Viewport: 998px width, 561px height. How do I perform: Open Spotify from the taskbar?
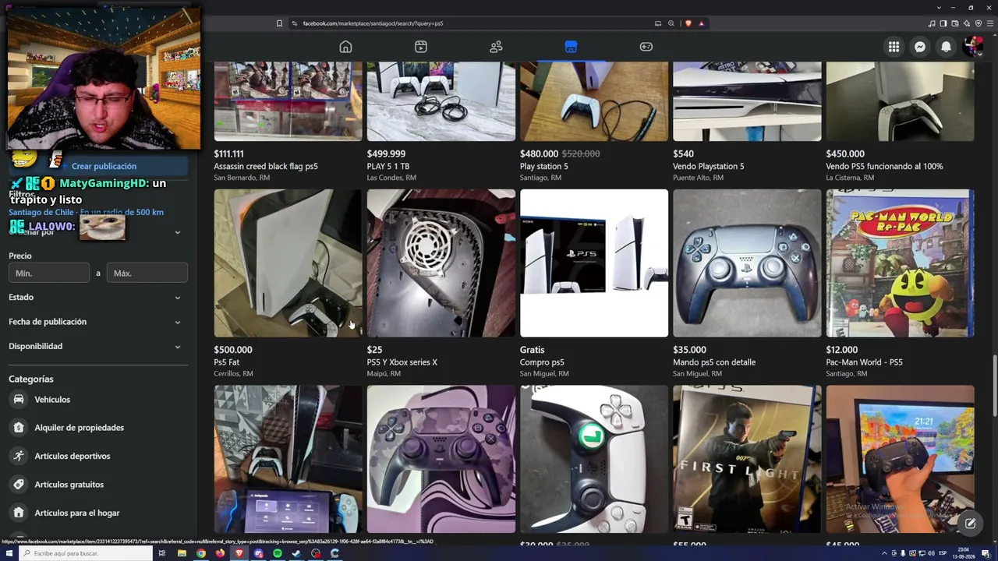click(278, 553)
